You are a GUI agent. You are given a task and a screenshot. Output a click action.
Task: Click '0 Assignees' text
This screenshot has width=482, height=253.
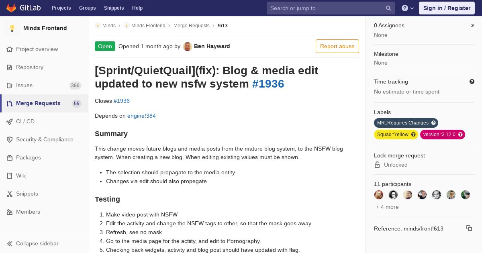click(389, 25)
